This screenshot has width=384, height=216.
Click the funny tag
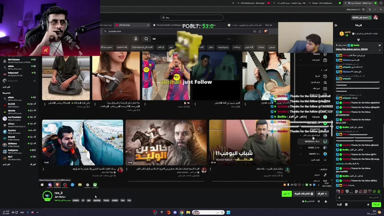(x=106, y=200)
